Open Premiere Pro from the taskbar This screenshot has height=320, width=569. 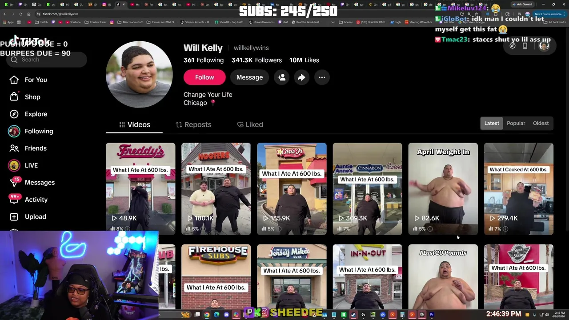[x=432, y=315]
